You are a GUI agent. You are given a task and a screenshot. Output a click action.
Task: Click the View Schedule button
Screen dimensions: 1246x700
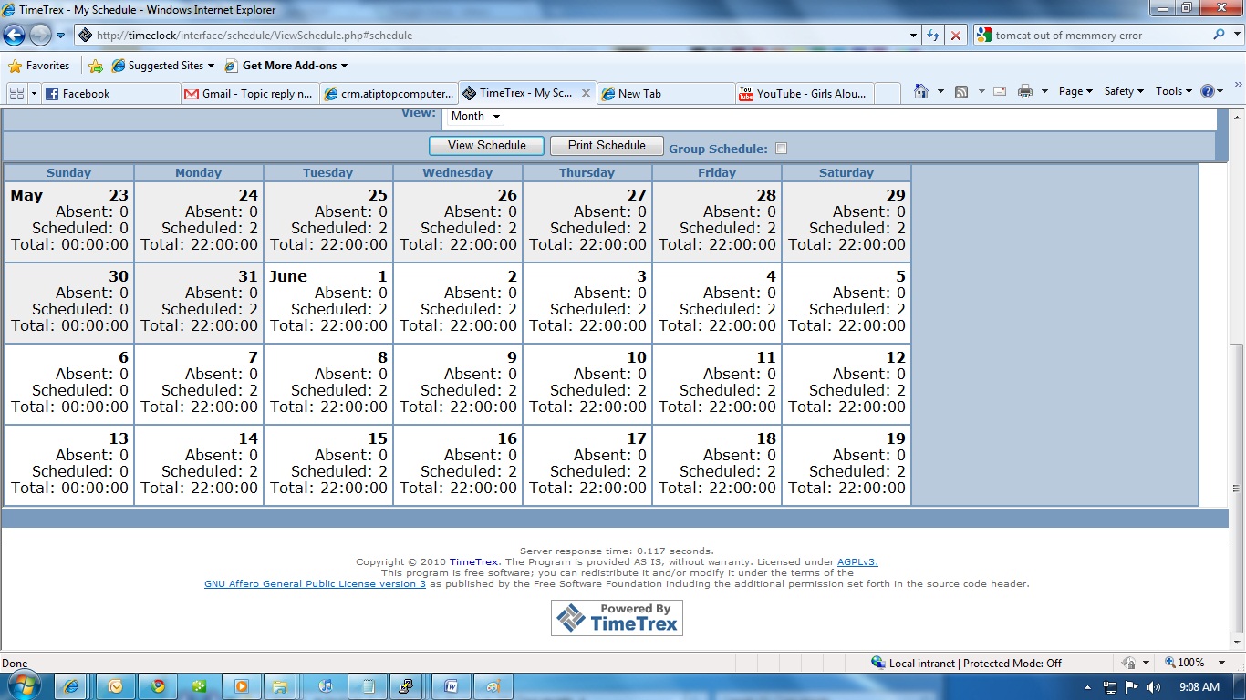pos(486,146)
